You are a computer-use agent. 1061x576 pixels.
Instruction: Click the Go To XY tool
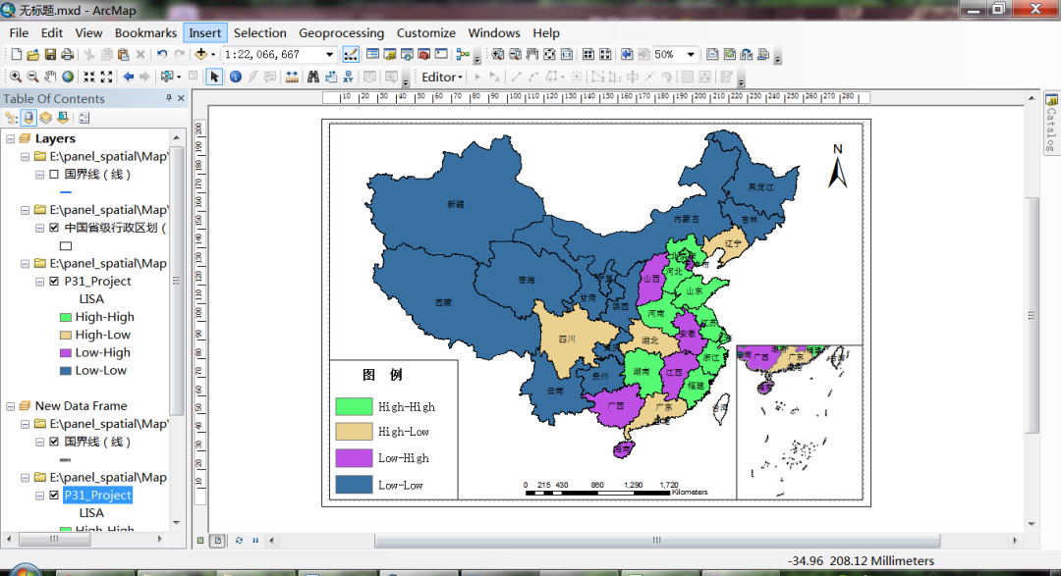tap(348, 78)
